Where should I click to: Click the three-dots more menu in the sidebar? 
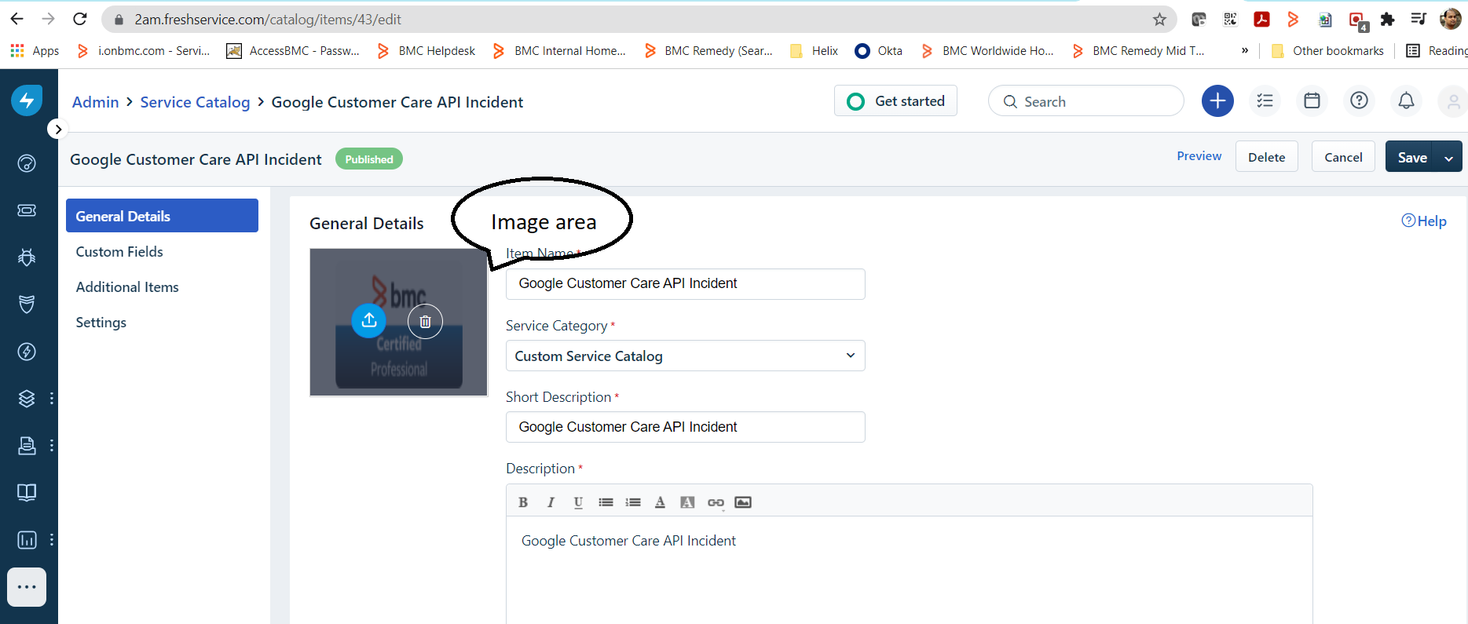pyautogui.click(x=27, y=587)
